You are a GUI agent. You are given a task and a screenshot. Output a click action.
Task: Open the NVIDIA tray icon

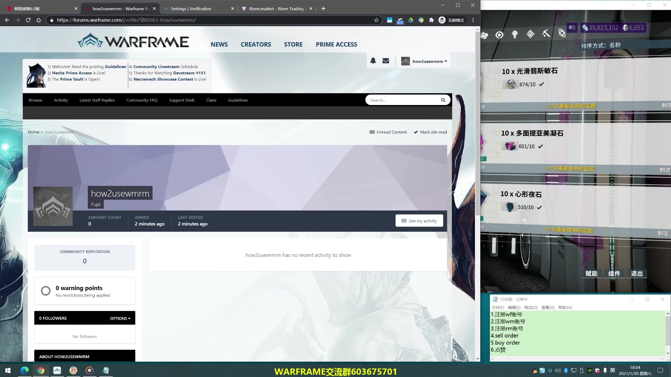coord(590,370)
